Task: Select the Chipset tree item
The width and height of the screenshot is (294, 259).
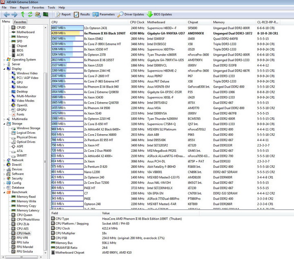Action: coord(19,46)
